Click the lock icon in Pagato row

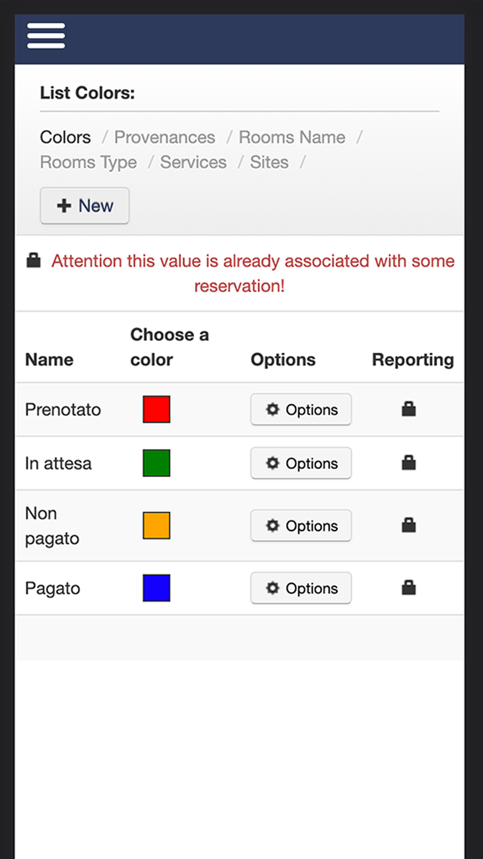click(409, 588)
